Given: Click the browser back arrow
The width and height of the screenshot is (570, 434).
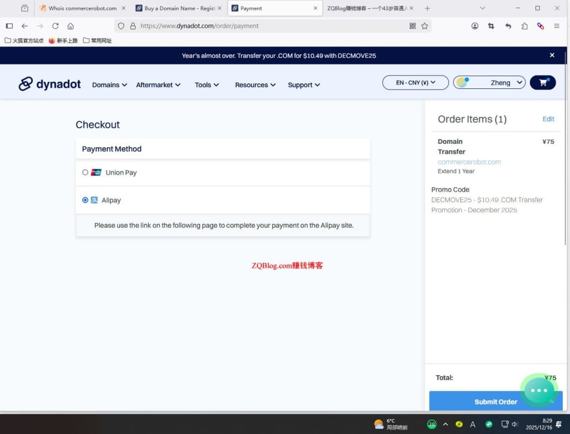Looking at the screenshot, I should click(x=24, y=26).
